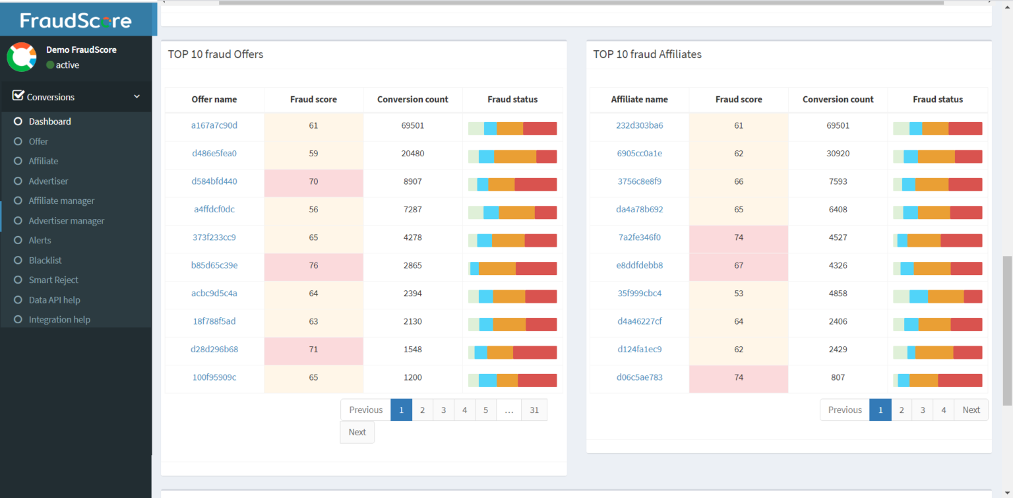Open the Advertiser manager icon
The height and width of the screenshot is (498, 1013).
18,220
